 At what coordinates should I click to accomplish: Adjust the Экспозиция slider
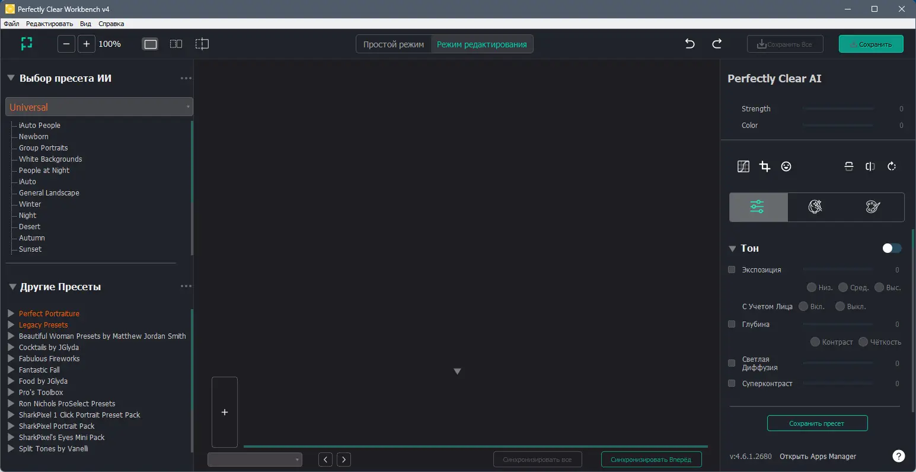pyautogui.click(x=838, y=270)
